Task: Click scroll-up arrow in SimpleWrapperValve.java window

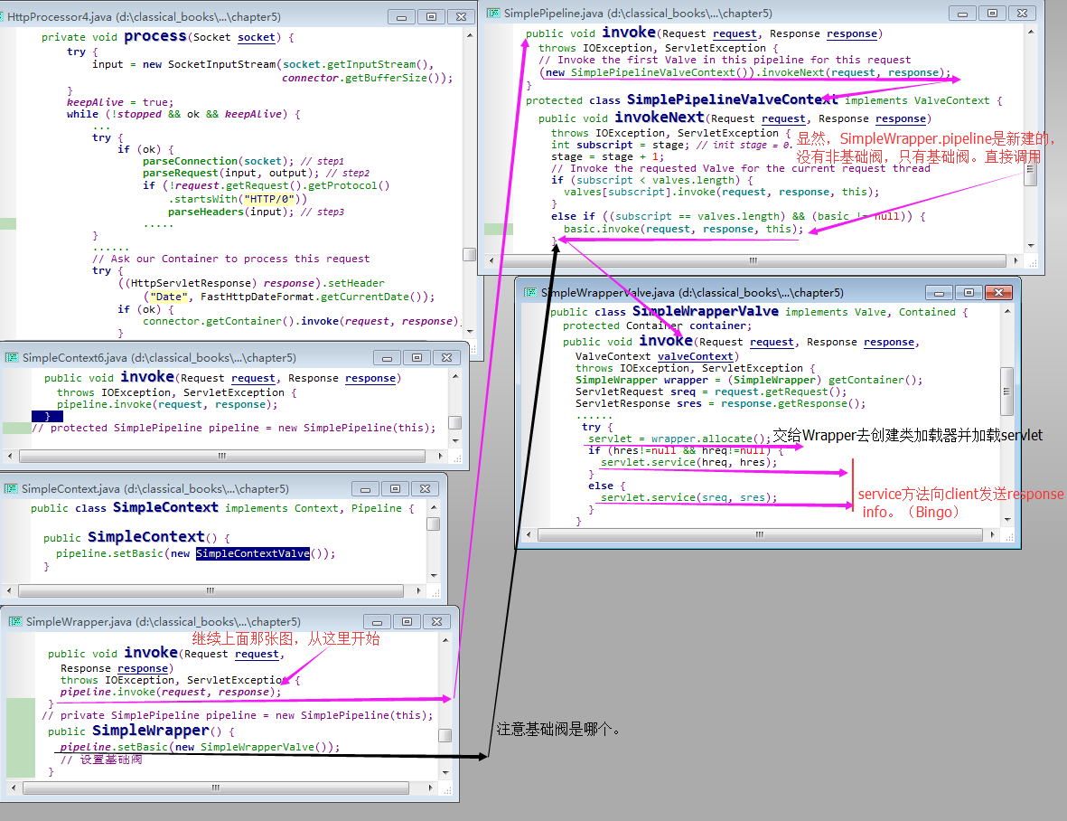Action: (1007, 311)
